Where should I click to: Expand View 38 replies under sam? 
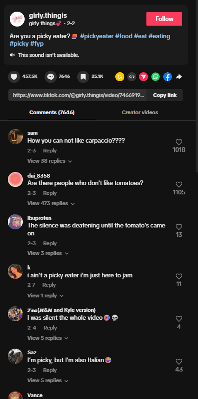coord(49,161)
